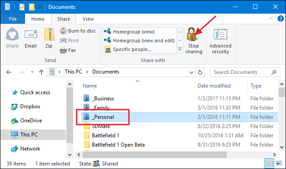
Task: Switch to large icons view in status bar
Action: click(x=279, y=163)
